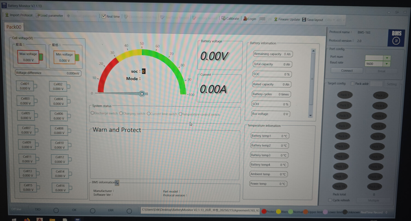Click the Import Protocol toolbar icon
Screen dimensions: 411x221
tap(7, 15)
